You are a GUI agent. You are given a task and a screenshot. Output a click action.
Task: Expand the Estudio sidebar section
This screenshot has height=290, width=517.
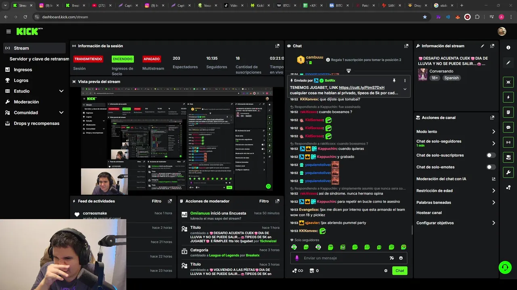[x=61, y=91]
